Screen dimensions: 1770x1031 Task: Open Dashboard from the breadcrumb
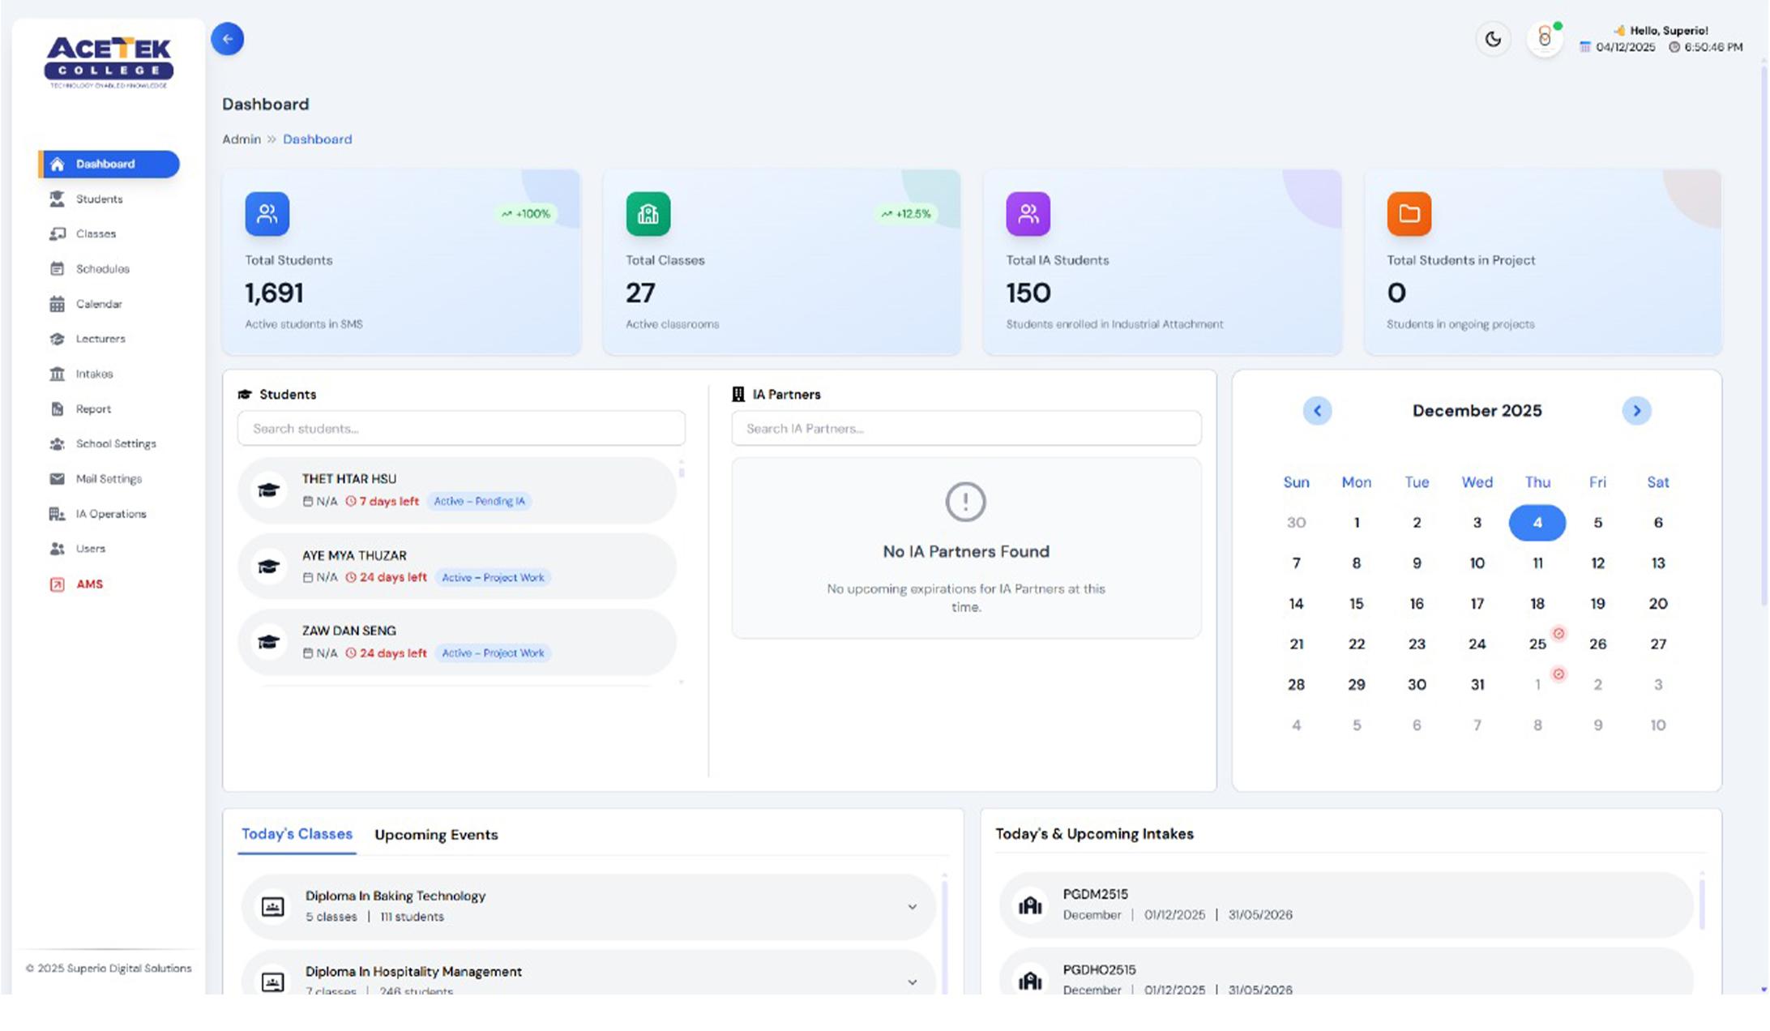click(317, 139)
